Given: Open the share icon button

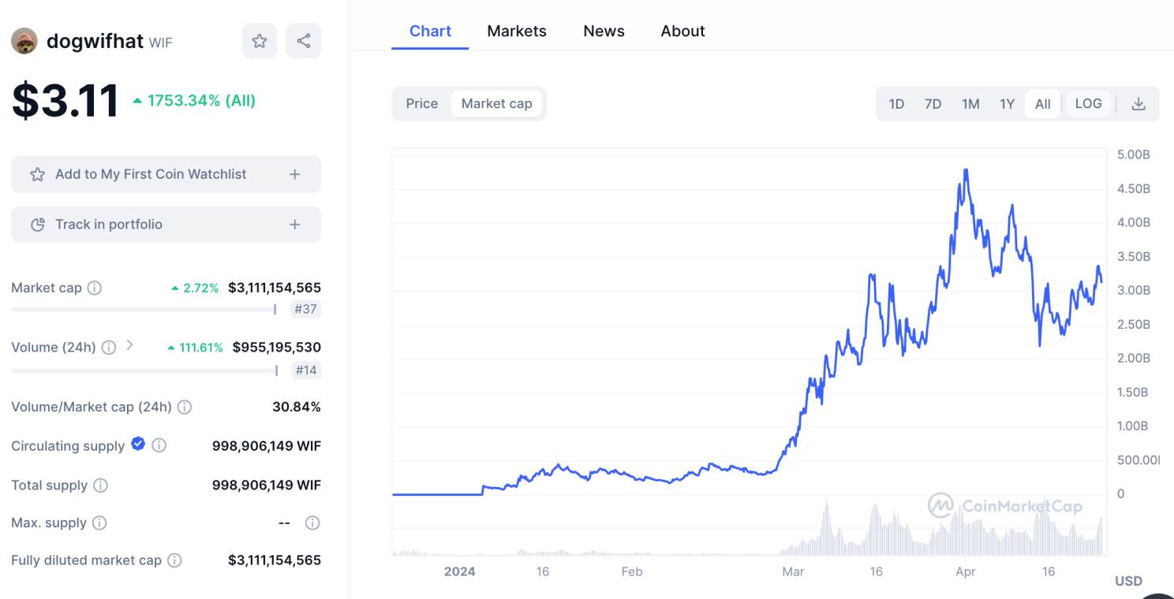Looking at the screenshot, I should pos(304,41).
